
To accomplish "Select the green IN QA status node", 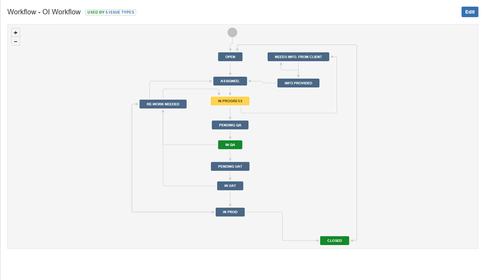I will pos(230,144).
